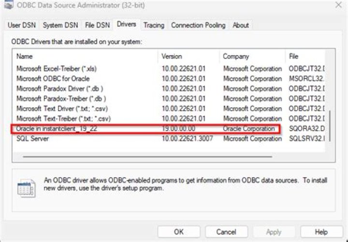Image resolution: width=348 pixels, height=242 pixels.
Task: Click the Drivers tab
Action: pos(127,25)
